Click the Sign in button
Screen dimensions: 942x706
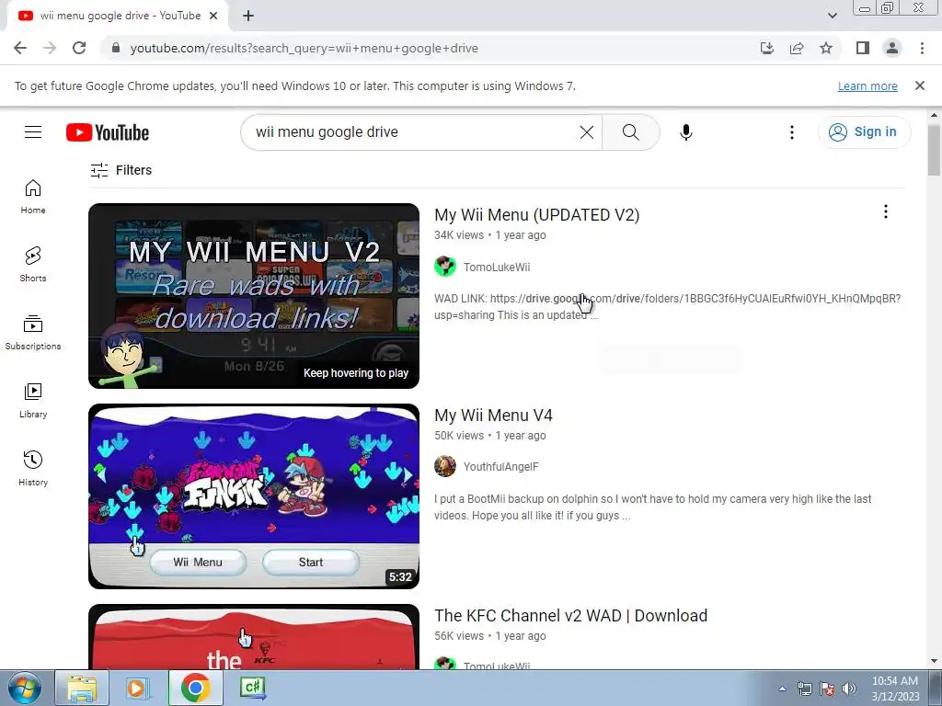(864, 132)
